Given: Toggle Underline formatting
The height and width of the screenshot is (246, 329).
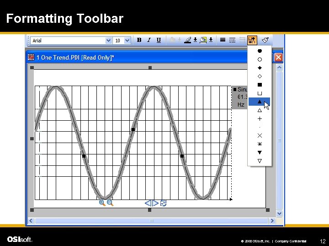Looking at the screenshot, I should coord(159,40).
